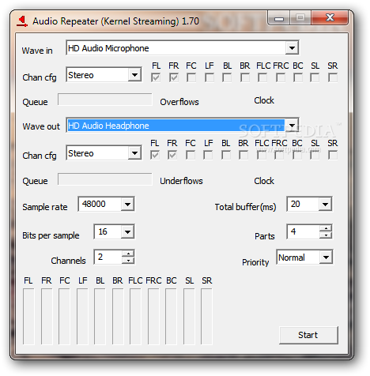Enable Wave out FC channel checkbox

(191, 155)
